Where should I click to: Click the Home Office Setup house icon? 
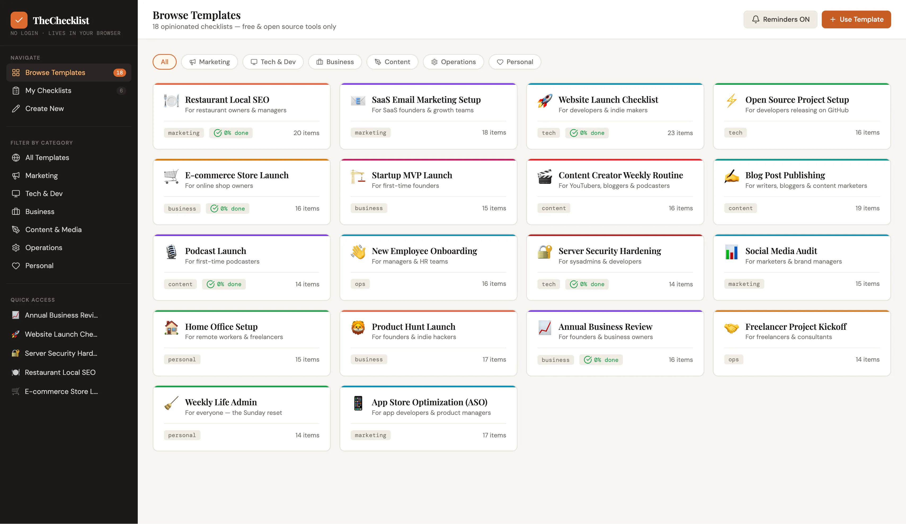171,328
